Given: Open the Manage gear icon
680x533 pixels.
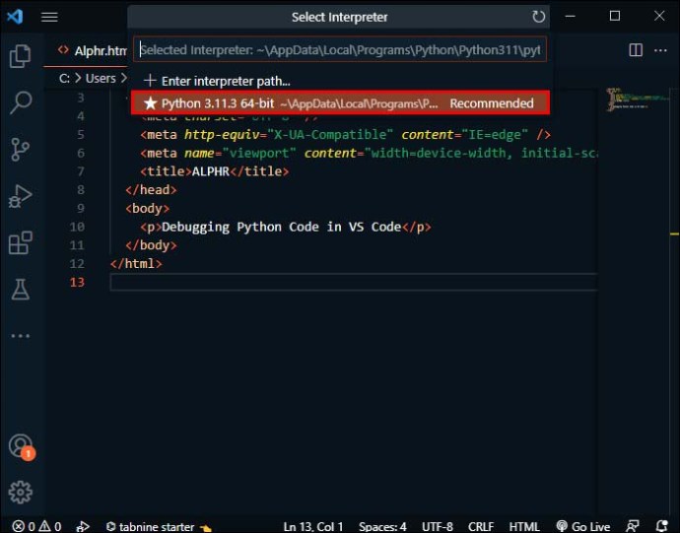Looking at the screenshot, I should (20, 493).
